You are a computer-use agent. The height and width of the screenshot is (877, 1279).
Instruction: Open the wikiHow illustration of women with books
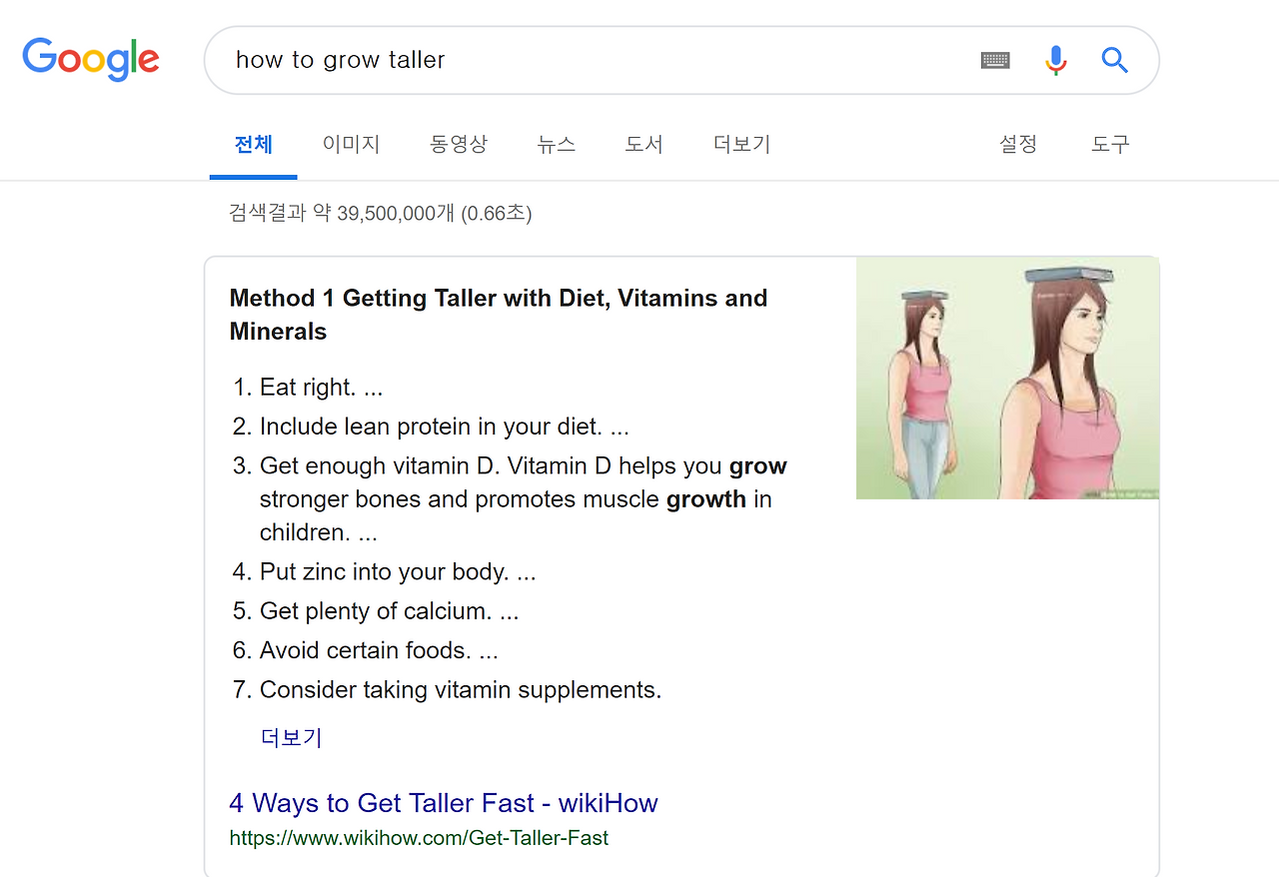click(1007, 379)
